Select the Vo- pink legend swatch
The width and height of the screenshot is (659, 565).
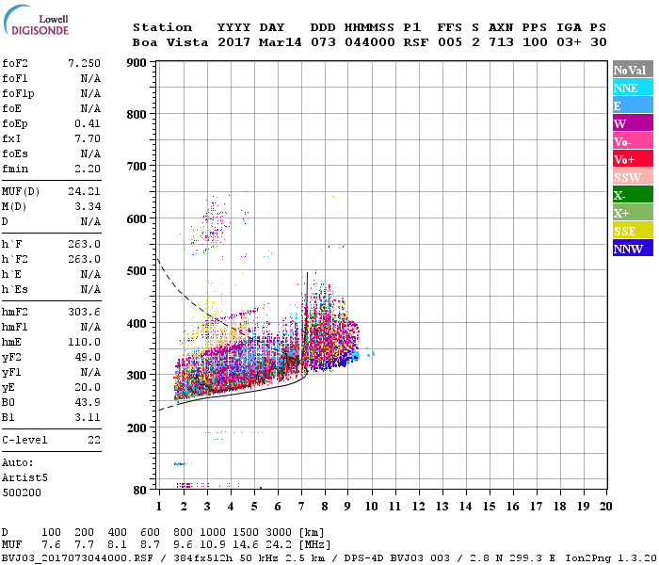(x=633, y=141)
